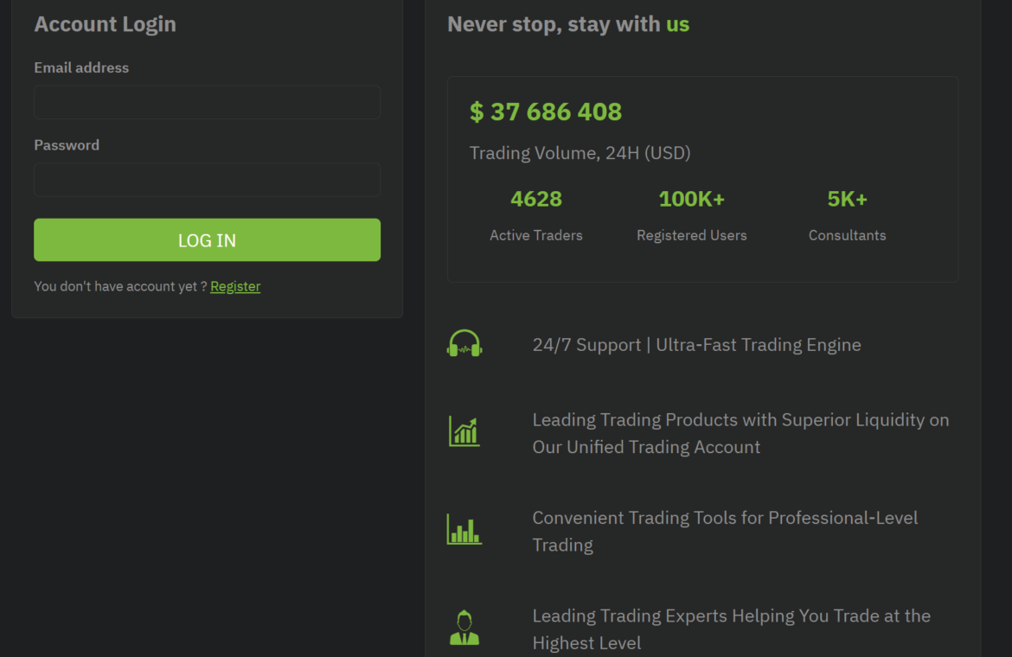
Task: Select the 4628 Active Traders statistic
Action: point(536,199)
